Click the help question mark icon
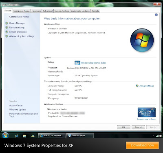 pyautogui.click(x=156, y=15)
